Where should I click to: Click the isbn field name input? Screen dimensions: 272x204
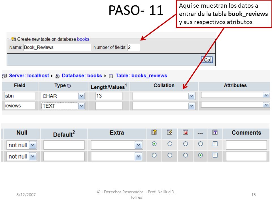pyautogui.click(x=20, y=96)
